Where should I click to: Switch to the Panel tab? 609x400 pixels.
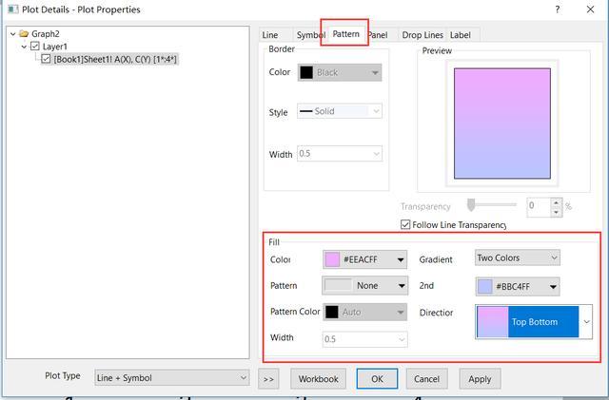(380, 35)
